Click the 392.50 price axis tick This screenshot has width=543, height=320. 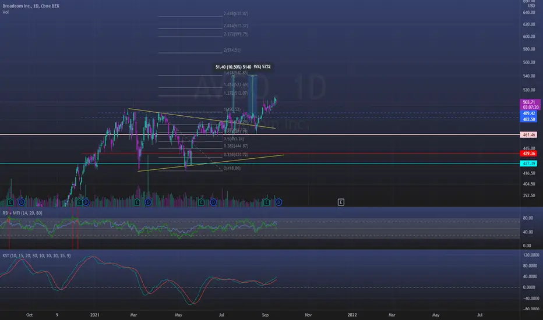coord(529,195)
